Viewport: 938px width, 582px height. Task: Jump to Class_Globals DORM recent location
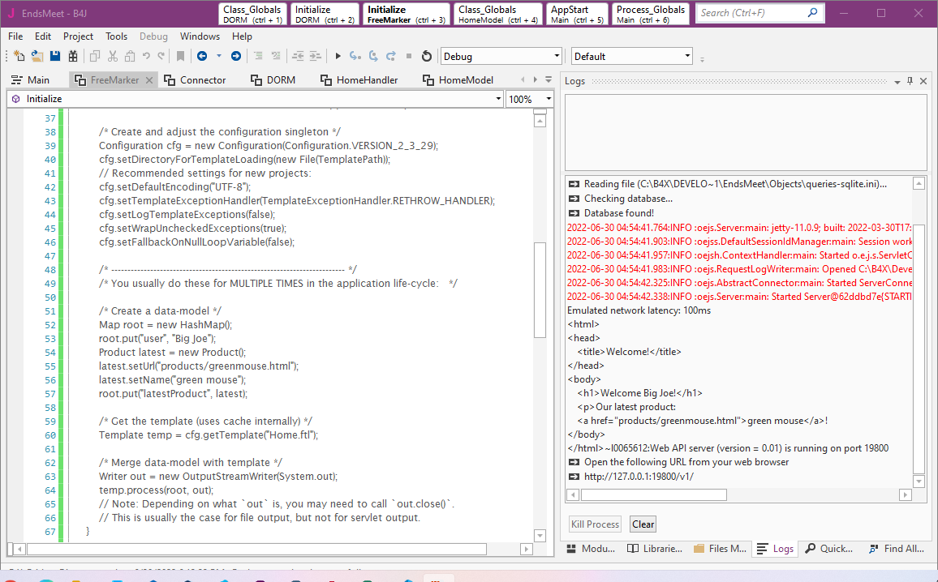(252, 15)
